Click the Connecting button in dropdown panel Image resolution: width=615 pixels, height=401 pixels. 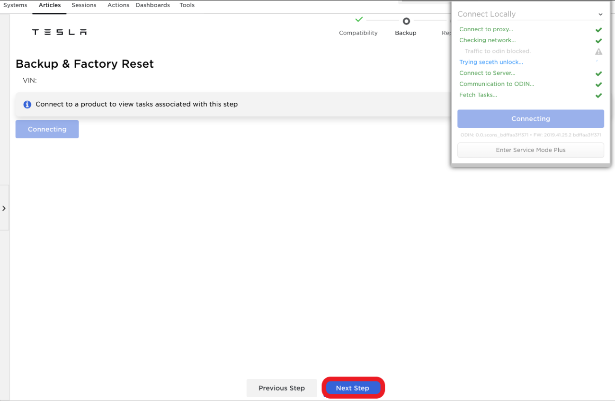click(x=530, y=119)
